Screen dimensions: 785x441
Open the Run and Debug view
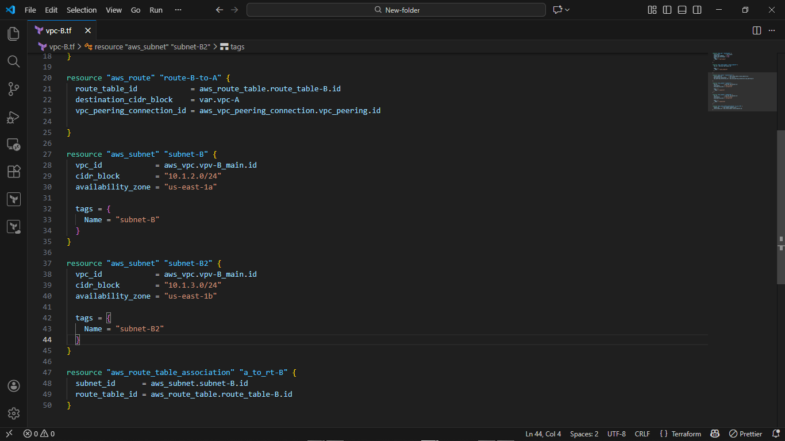pos(13,117)
